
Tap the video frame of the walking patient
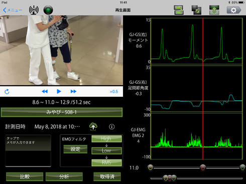61,50
